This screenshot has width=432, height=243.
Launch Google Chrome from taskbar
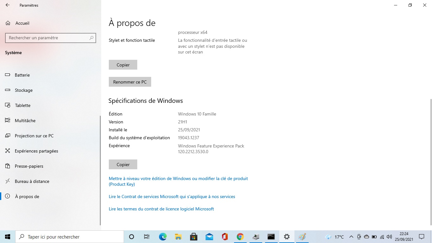240,237
